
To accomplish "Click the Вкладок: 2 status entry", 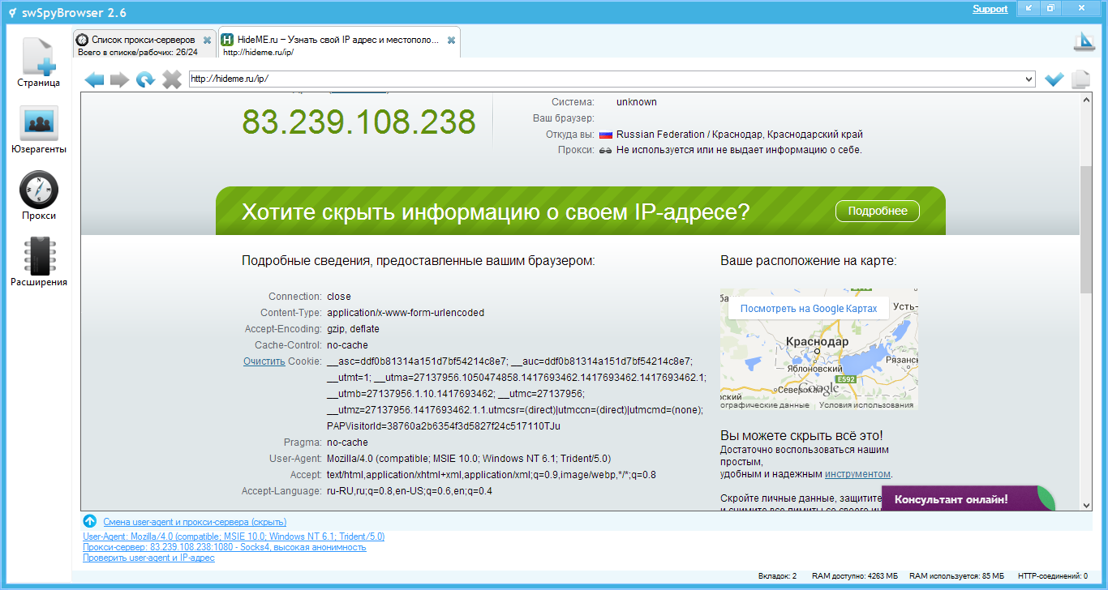I will [x=777, y=576].
